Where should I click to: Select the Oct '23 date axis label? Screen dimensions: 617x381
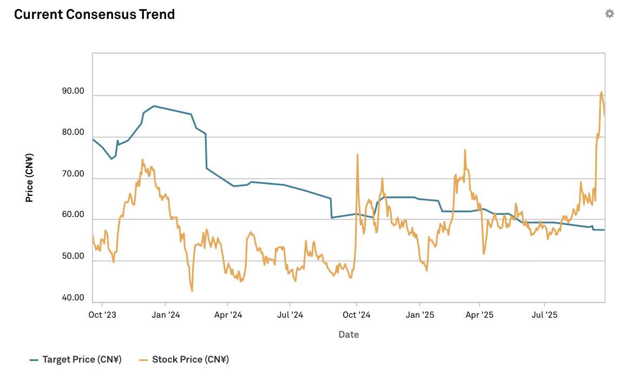point(102,314)
